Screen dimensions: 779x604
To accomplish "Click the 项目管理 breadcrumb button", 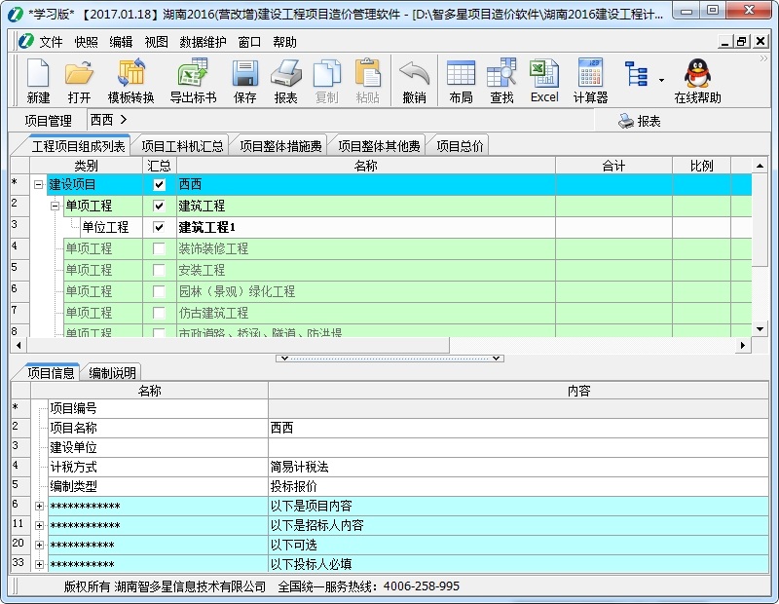I will click(x=49, y=121).
